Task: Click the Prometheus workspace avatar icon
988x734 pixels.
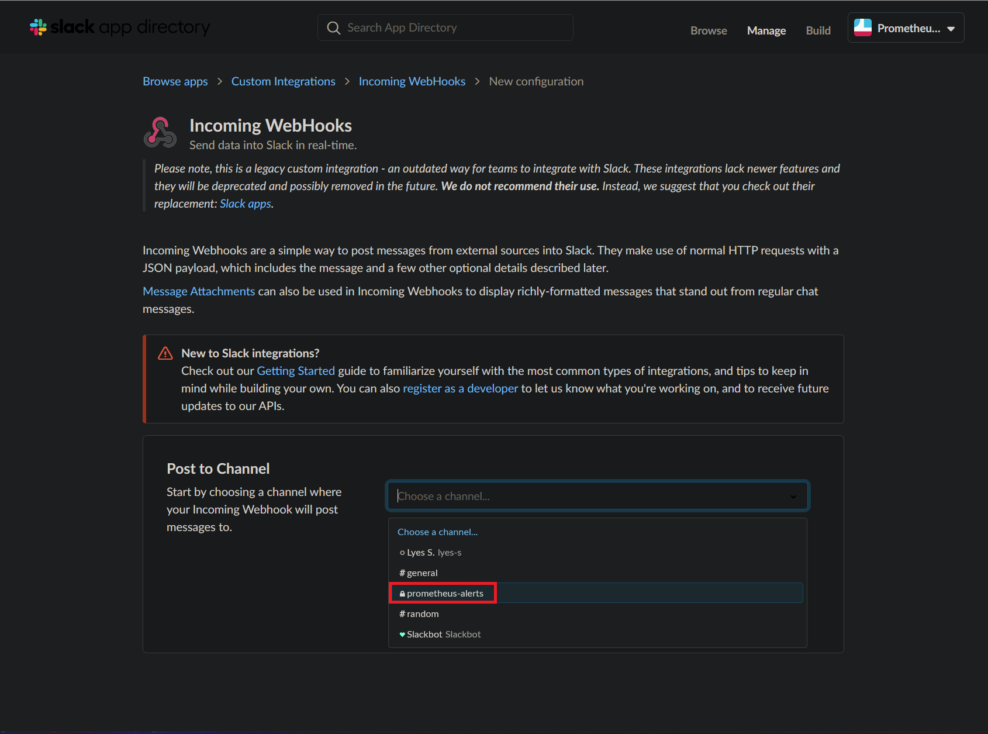Action: (863, 28)
